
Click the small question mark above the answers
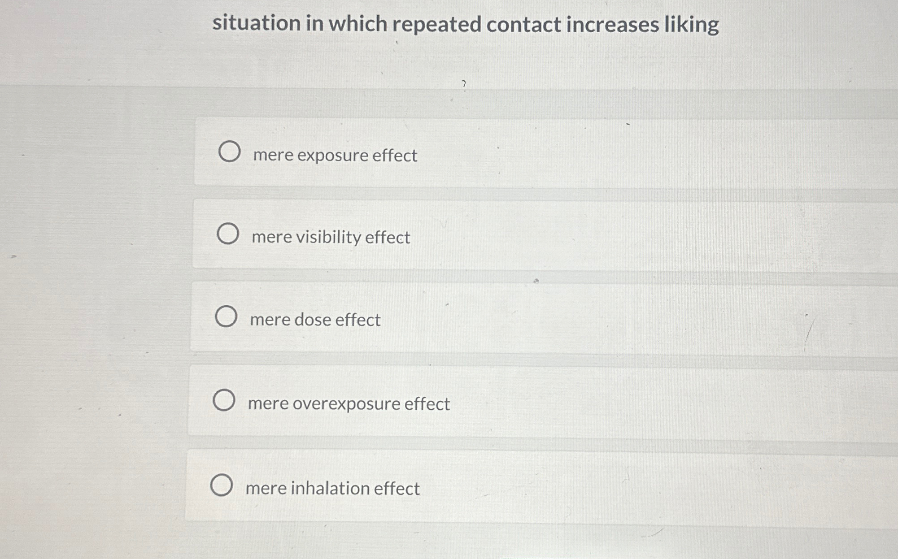pyautogui.click(x=464, y=84)
